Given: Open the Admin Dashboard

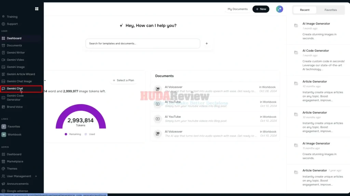Looking at the screenshot, I should pyautogui.click(x=14, y=154).
